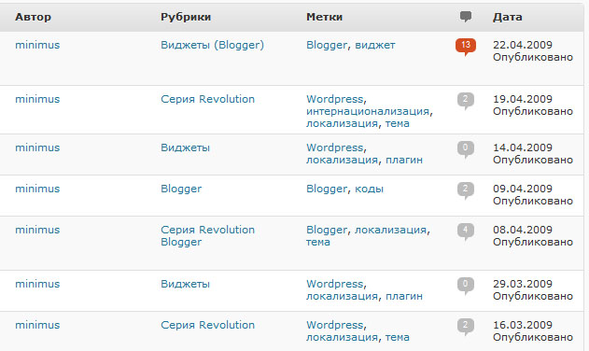Click the Дата column header
Screen dimensions: 589x351
click(508, 17)
